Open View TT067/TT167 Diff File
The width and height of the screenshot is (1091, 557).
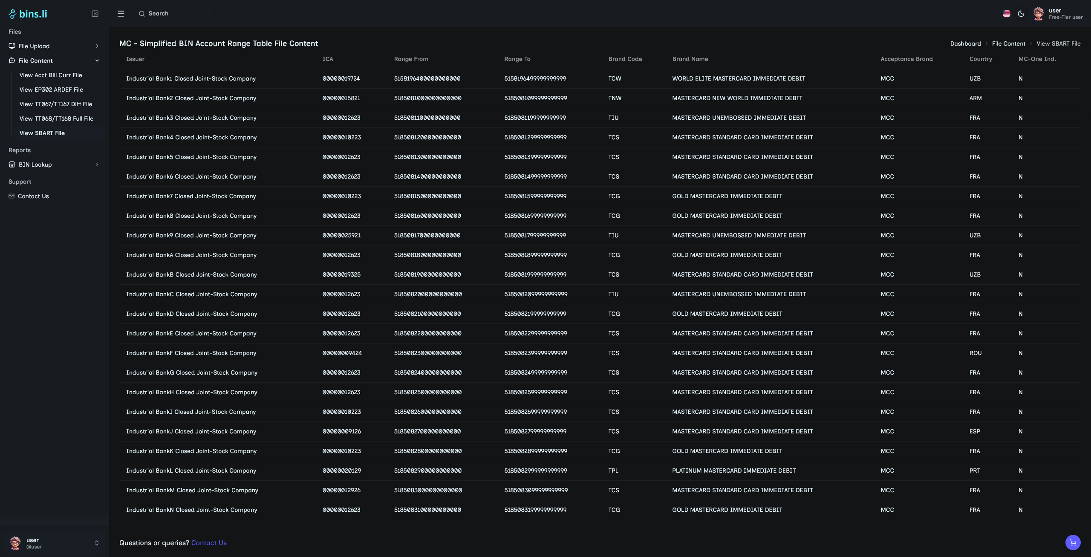click(56, 104)
